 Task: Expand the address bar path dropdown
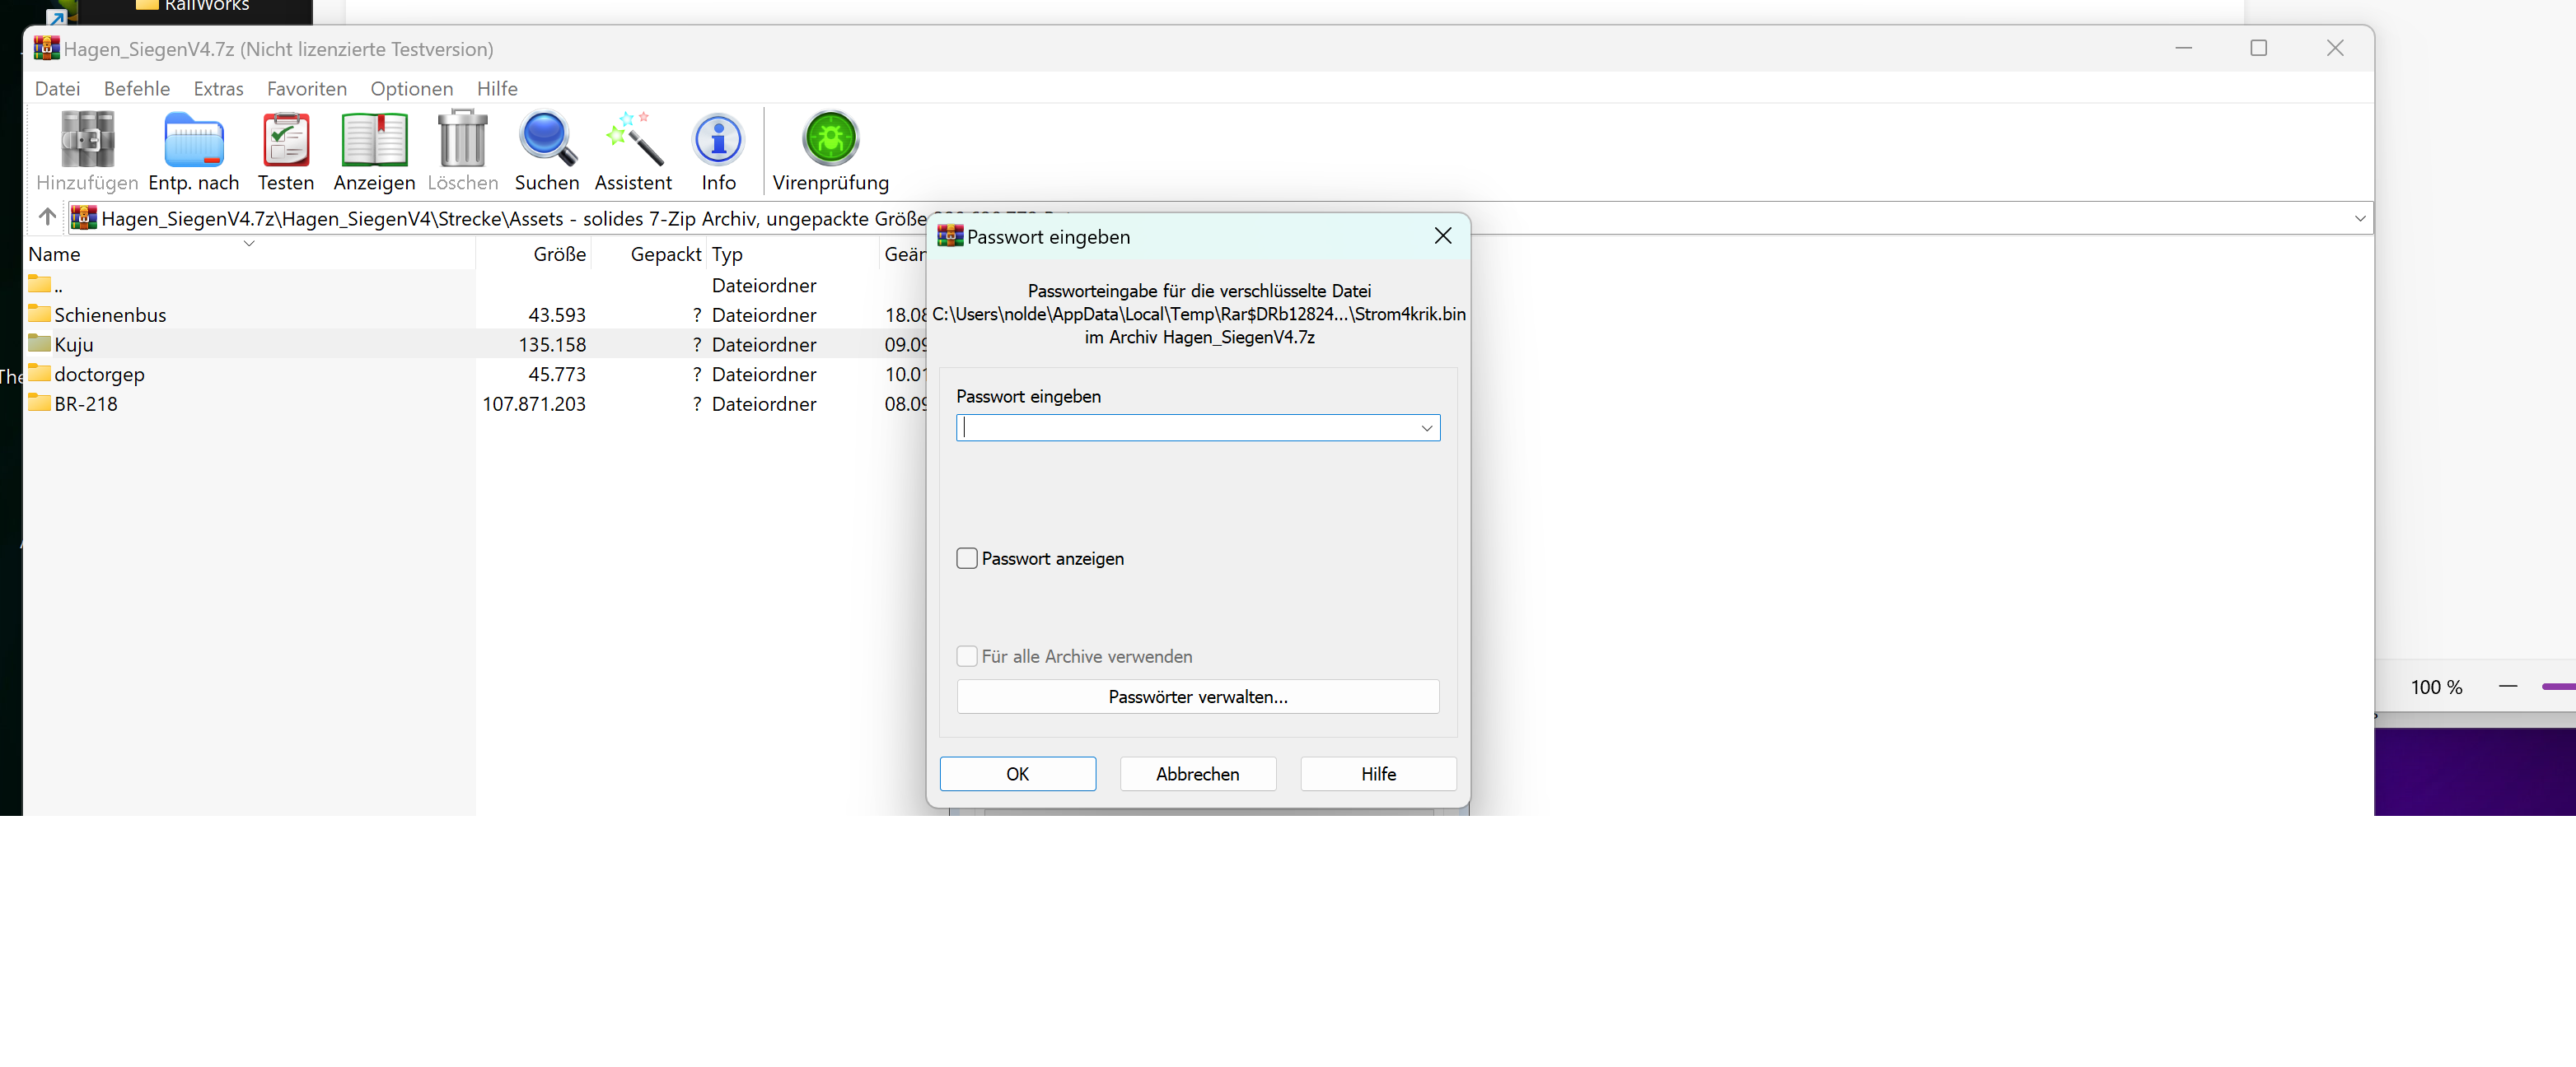(x=2360, y=218)
